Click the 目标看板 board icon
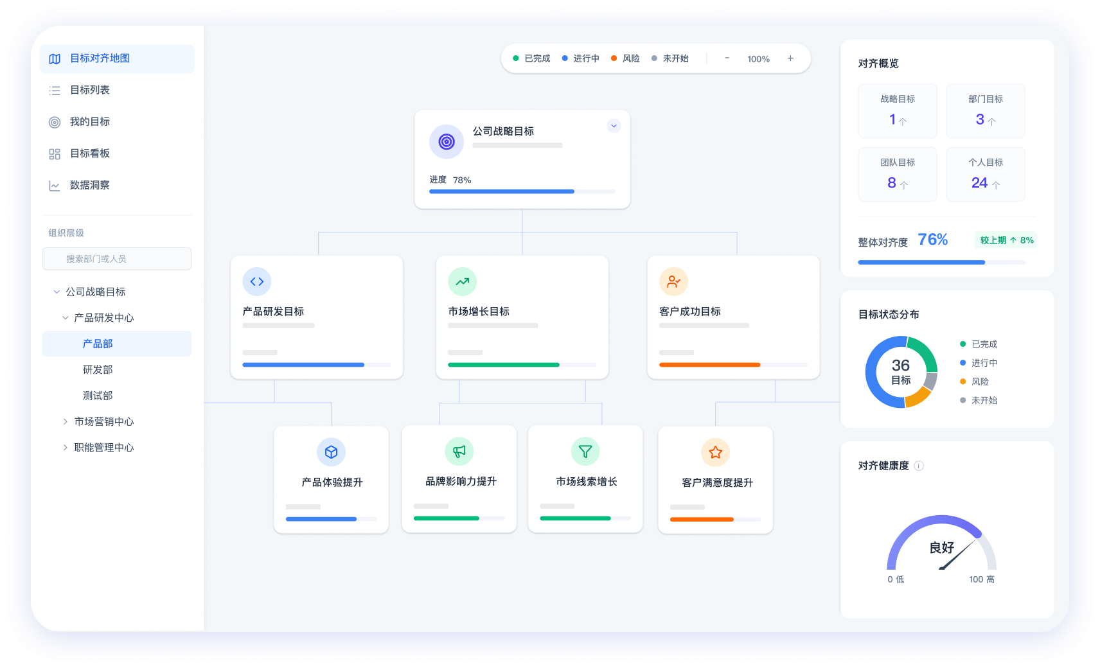1100x668 pixels. click(55, 154)
